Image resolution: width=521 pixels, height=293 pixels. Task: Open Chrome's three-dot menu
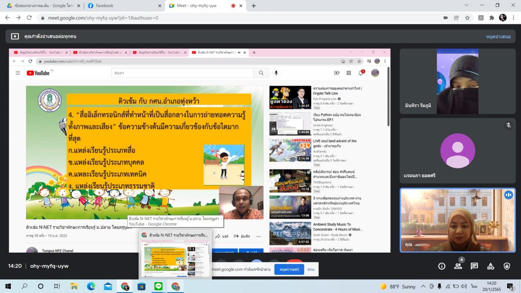point(514,18)
